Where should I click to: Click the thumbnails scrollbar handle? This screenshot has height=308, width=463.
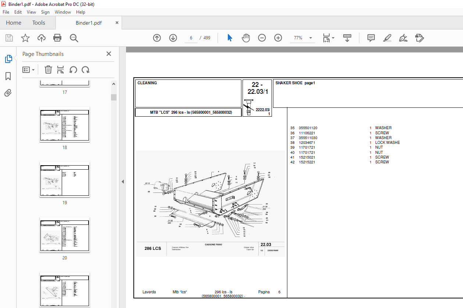click(x=114, y=97)
